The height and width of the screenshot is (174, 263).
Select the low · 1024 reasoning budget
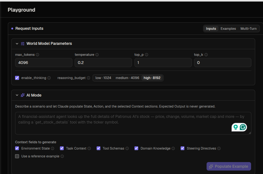(x=103, y=78)
